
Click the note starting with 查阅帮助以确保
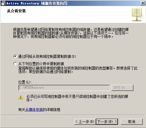(78, 70)
